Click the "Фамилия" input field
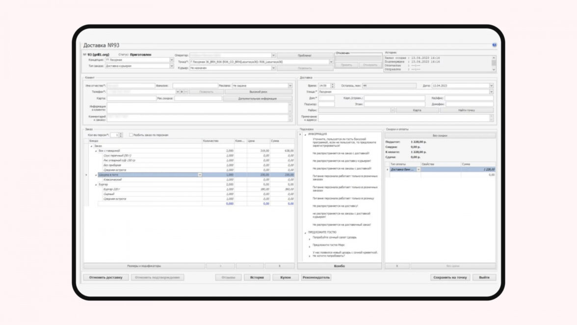The height and width of the screenshot is (325, 577). coord(195,85)
